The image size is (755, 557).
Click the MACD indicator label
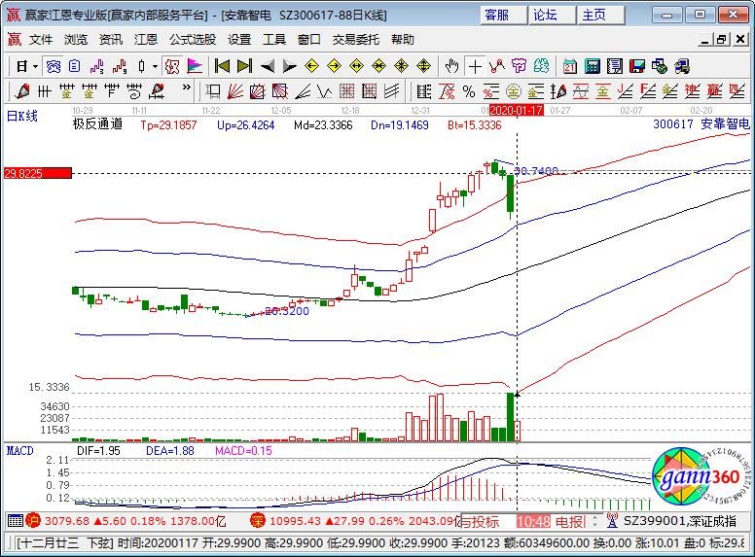(x=21, y=451)
